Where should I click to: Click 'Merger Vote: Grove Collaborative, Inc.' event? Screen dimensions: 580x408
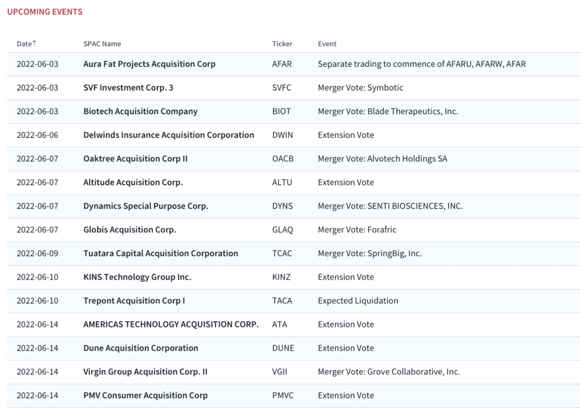pyautogui.click(x=389, y=371)
